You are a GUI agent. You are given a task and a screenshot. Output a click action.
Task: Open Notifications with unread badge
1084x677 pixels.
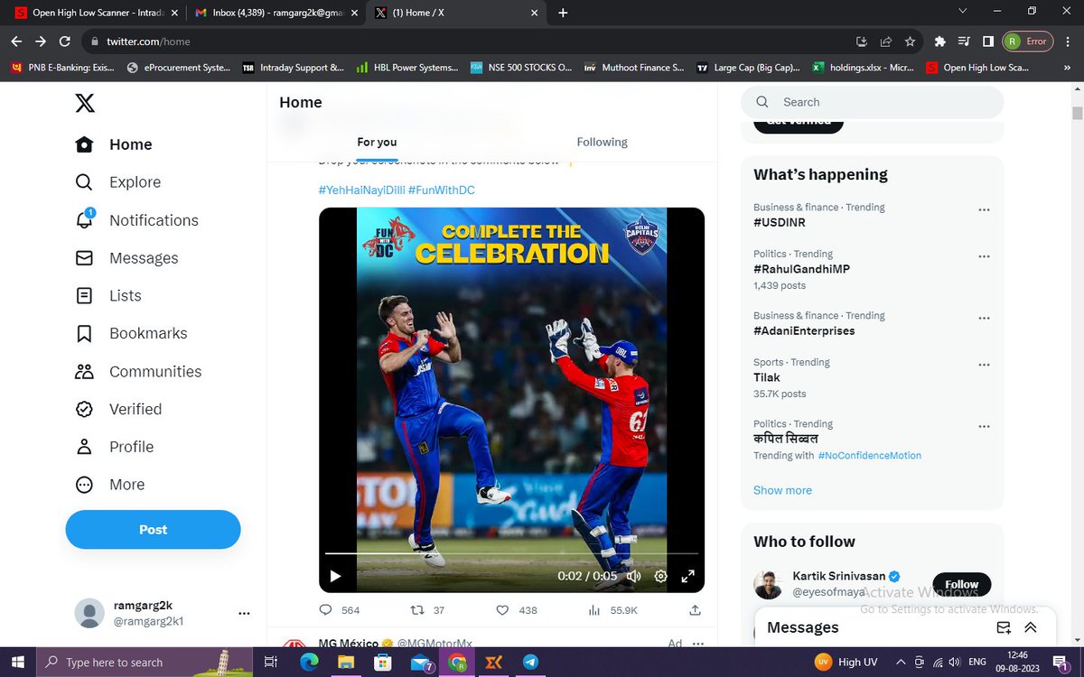click(136, 220)
